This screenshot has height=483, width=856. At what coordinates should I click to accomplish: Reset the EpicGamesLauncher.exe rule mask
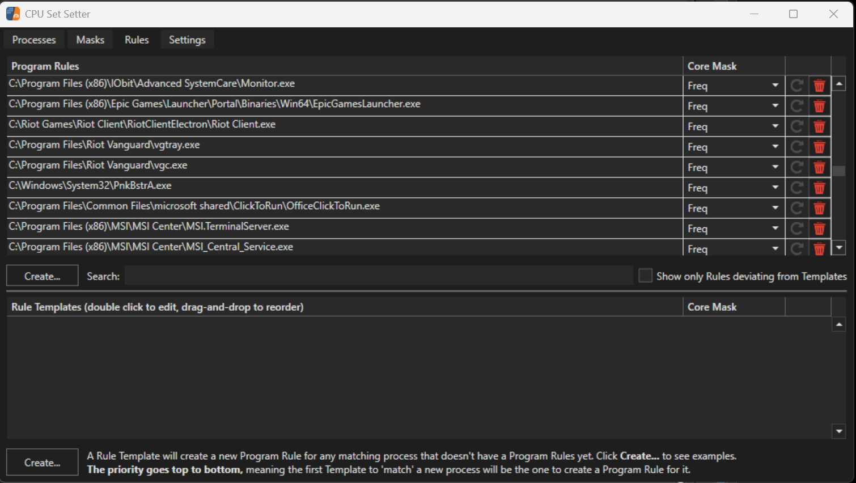click(x=796, y=106)
